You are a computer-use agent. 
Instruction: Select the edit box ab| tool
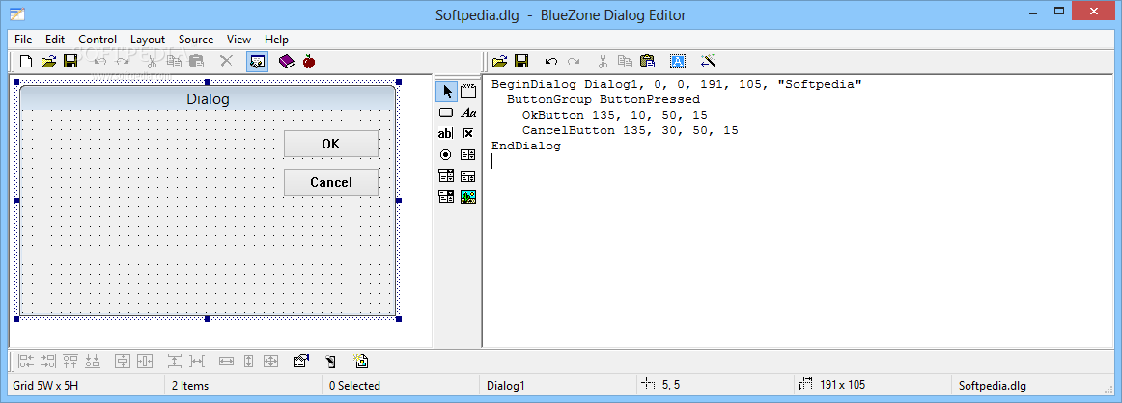pos(446,133)
